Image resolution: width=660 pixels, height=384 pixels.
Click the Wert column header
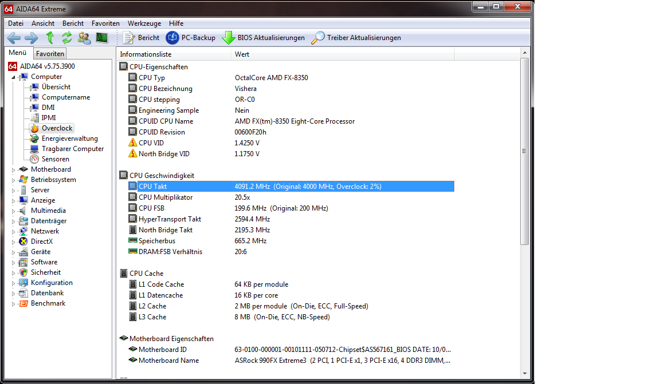click(343, 54)
